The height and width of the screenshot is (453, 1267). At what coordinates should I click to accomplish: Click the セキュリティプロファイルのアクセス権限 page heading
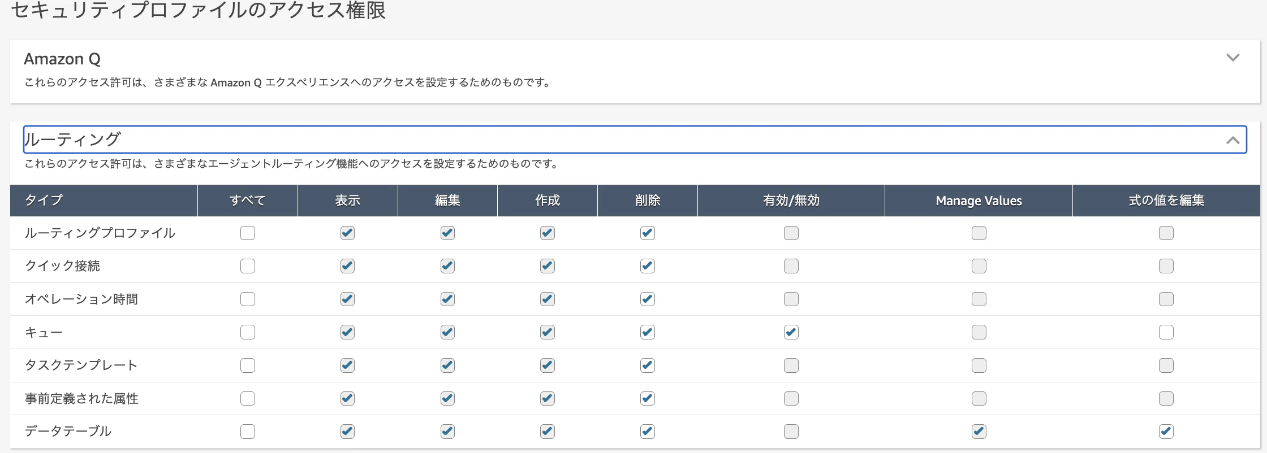(x=199, y=10)
